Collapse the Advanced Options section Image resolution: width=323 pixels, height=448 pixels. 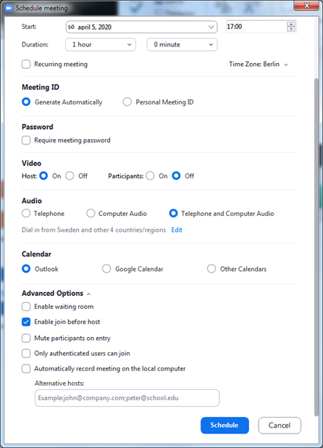(88, 294)
